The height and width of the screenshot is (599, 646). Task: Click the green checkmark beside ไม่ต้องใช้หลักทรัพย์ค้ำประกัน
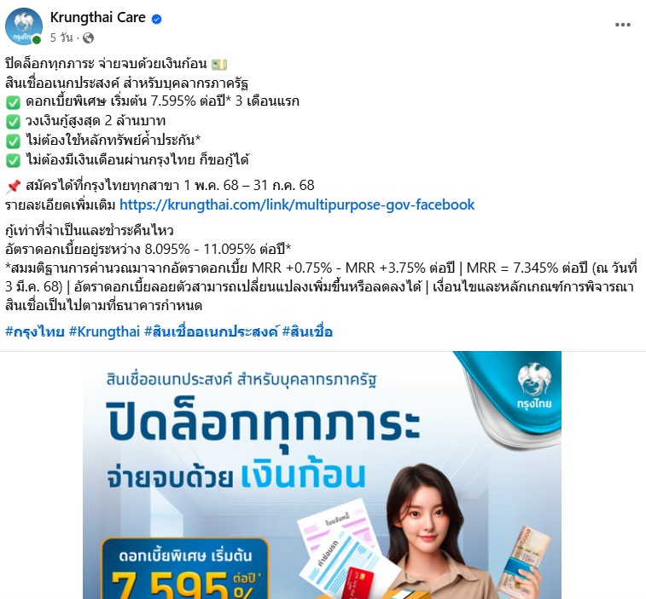pyautogui.click(x=13, y=141)
